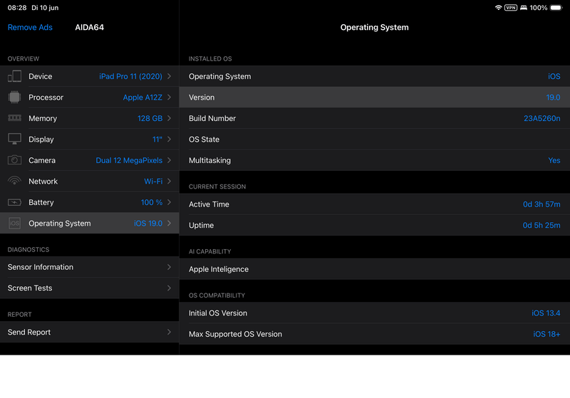The width and height of the screenshot is (570, 398).
Task: Tap Send Report
Action: [x=90, y=332]
